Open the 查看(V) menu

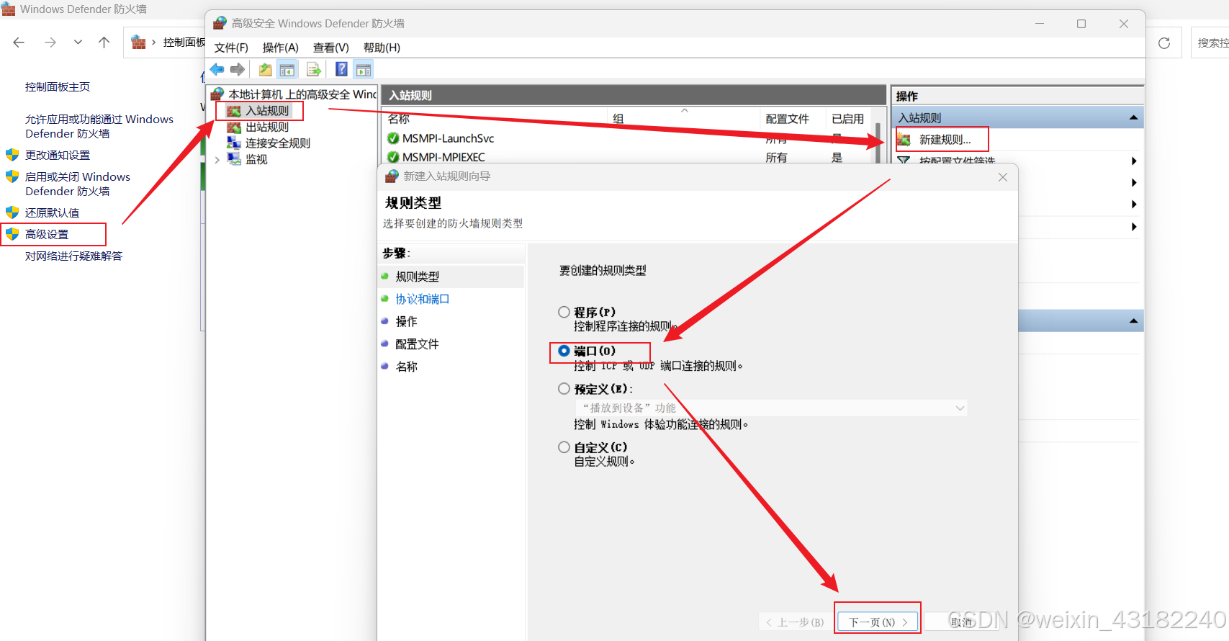(330, 48)
